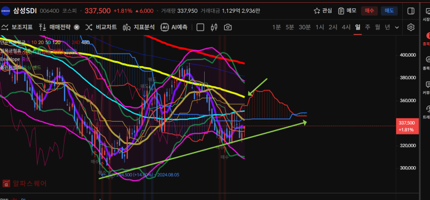Click stock code 006400
This screenshot has height=200, width=430.
(50, 11)
